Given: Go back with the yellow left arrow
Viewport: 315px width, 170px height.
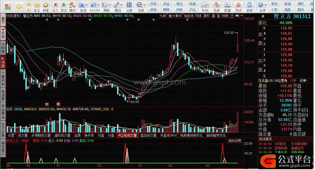Looking at the screenshot, I should click(19, 6).
